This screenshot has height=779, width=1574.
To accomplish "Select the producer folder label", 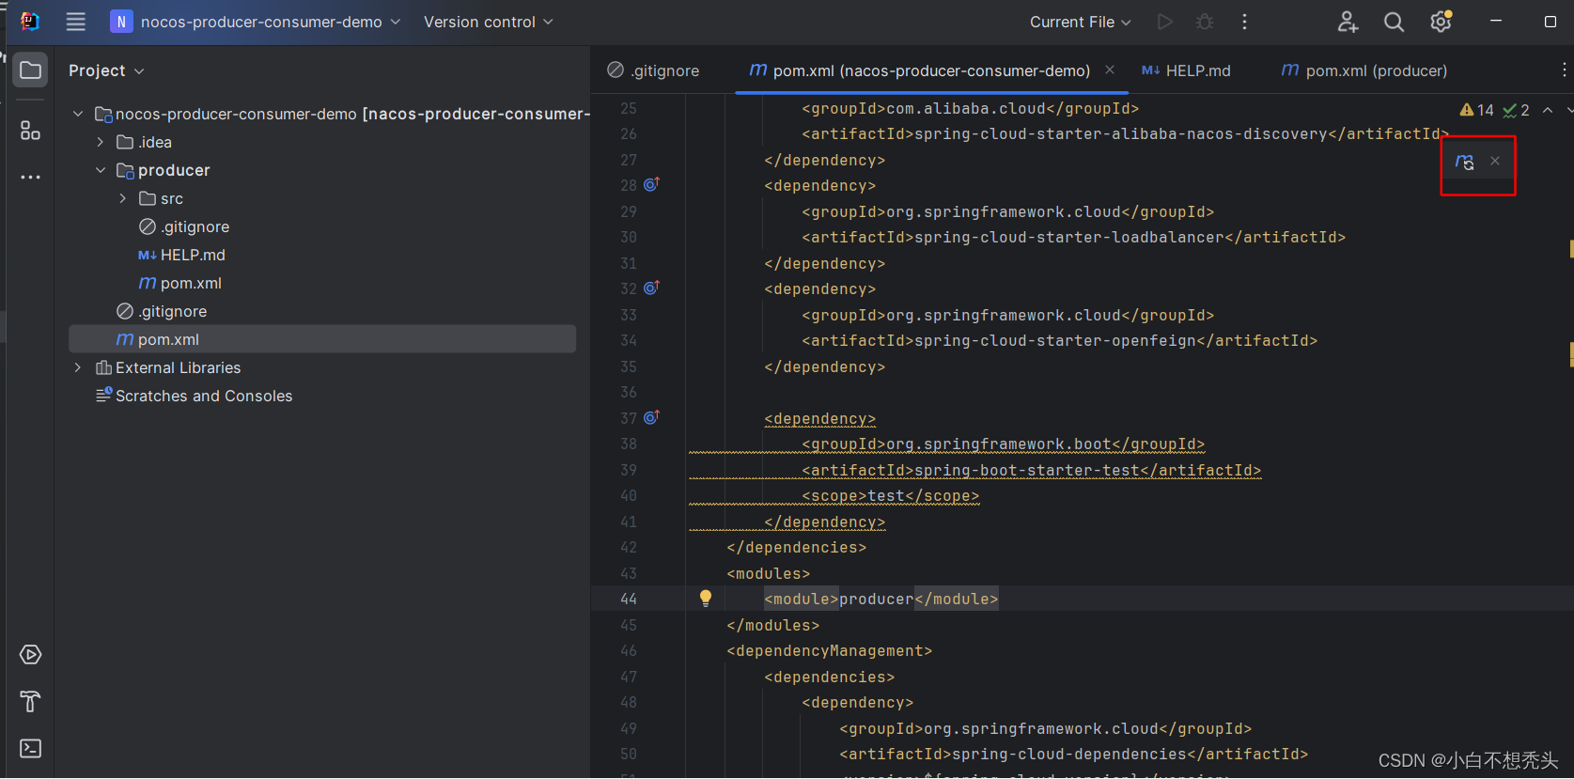I will point(174,170).
